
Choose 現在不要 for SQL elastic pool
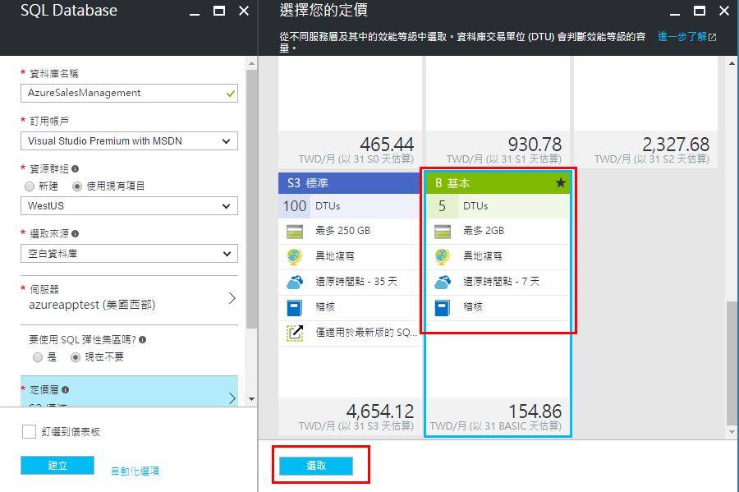tap(76, 357)
